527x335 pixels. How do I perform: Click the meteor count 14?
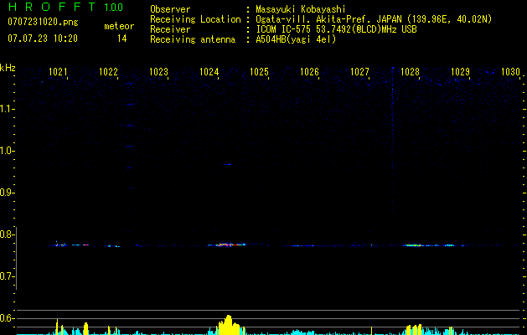tap(122, 39)
